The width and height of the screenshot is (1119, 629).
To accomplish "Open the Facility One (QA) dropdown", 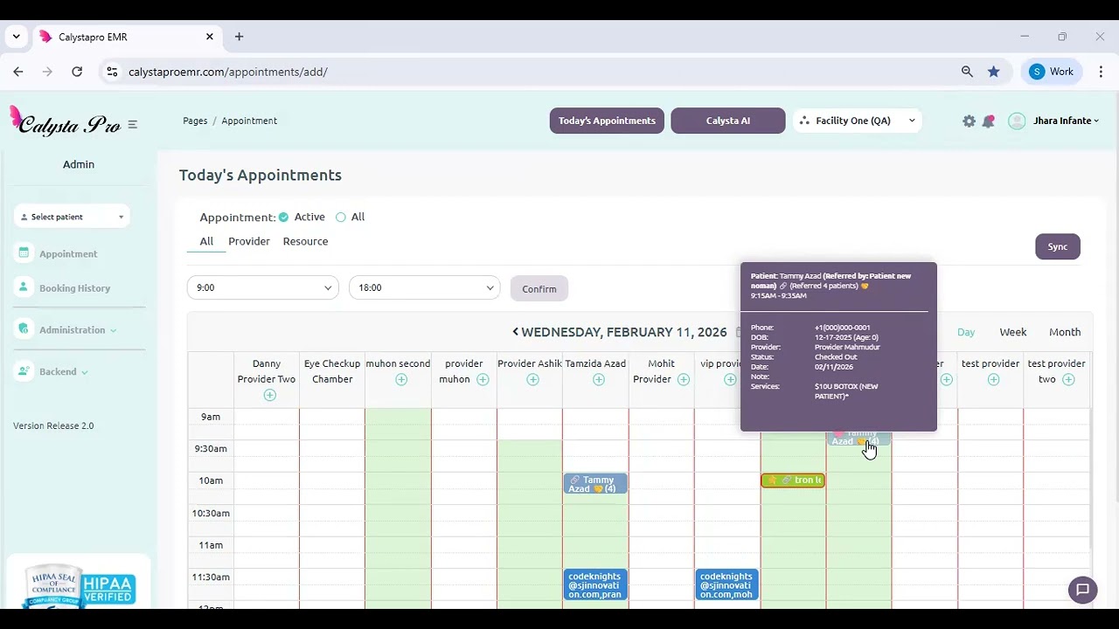I will coord(857,121).
